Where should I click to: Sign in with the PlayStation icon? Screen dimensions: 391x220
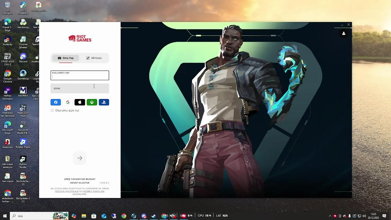coord(104,102)
